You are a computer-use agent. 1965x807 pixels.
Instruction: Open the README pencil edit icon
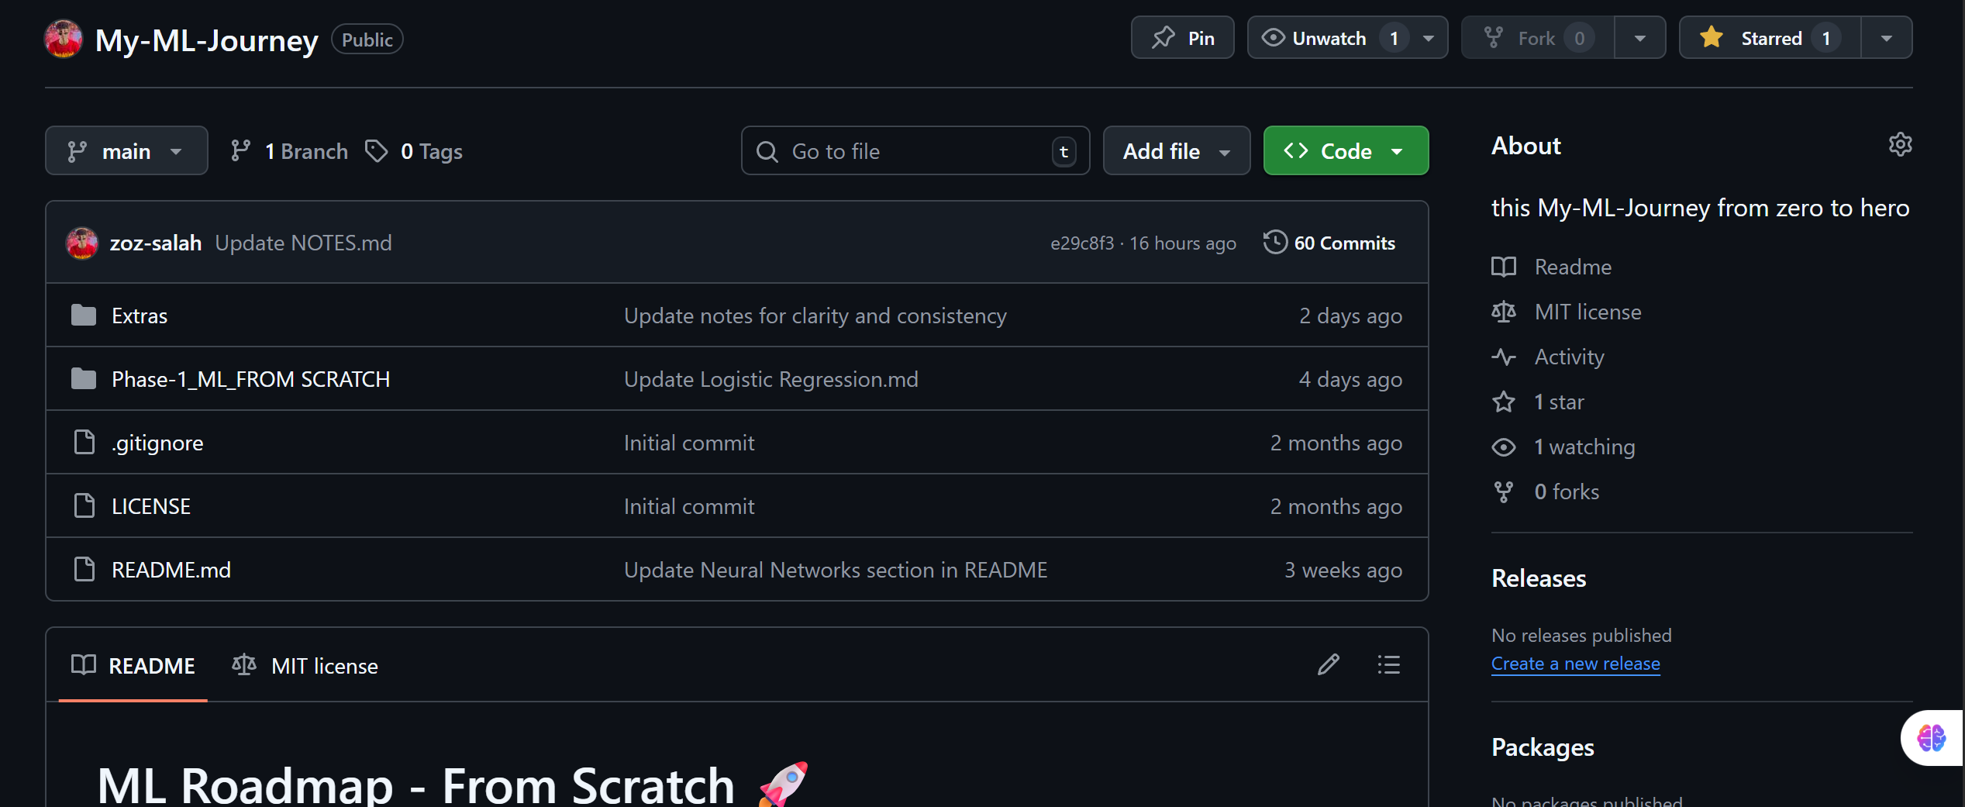[1329, 664]
